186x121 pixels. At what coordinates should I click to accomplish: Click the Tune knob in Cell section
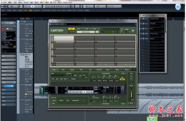[x=81, y=76]
